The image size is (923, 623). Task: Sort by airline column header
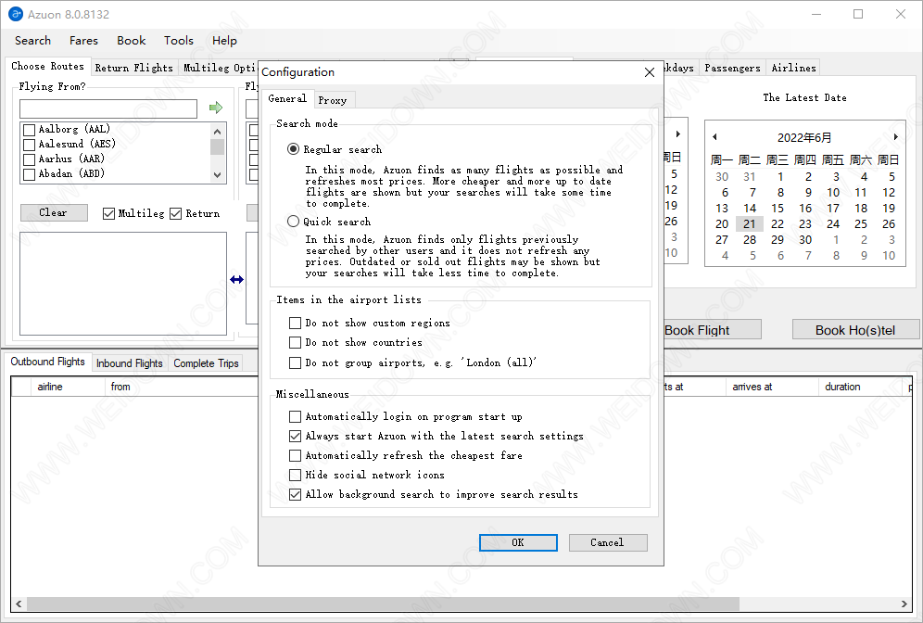click(67, 387)
